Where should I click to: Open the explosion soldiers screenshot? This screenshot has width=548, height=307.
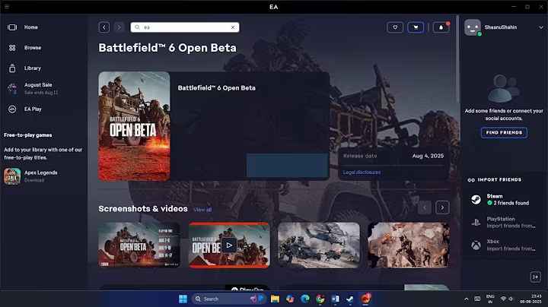tap(409, 245)
